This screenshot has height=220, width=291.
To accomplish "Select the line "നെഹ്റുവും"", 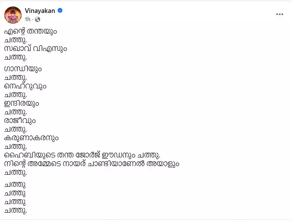I will 25,86.
